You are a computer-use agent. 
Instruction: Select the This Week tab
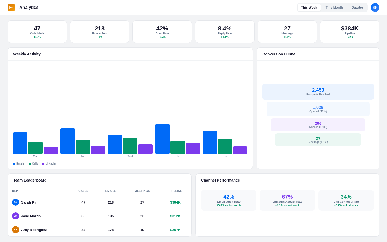click(309, 8)
